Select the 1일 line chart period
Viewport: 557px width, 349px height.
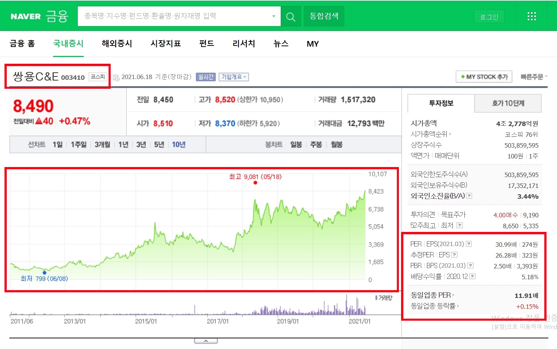[58, 145]
